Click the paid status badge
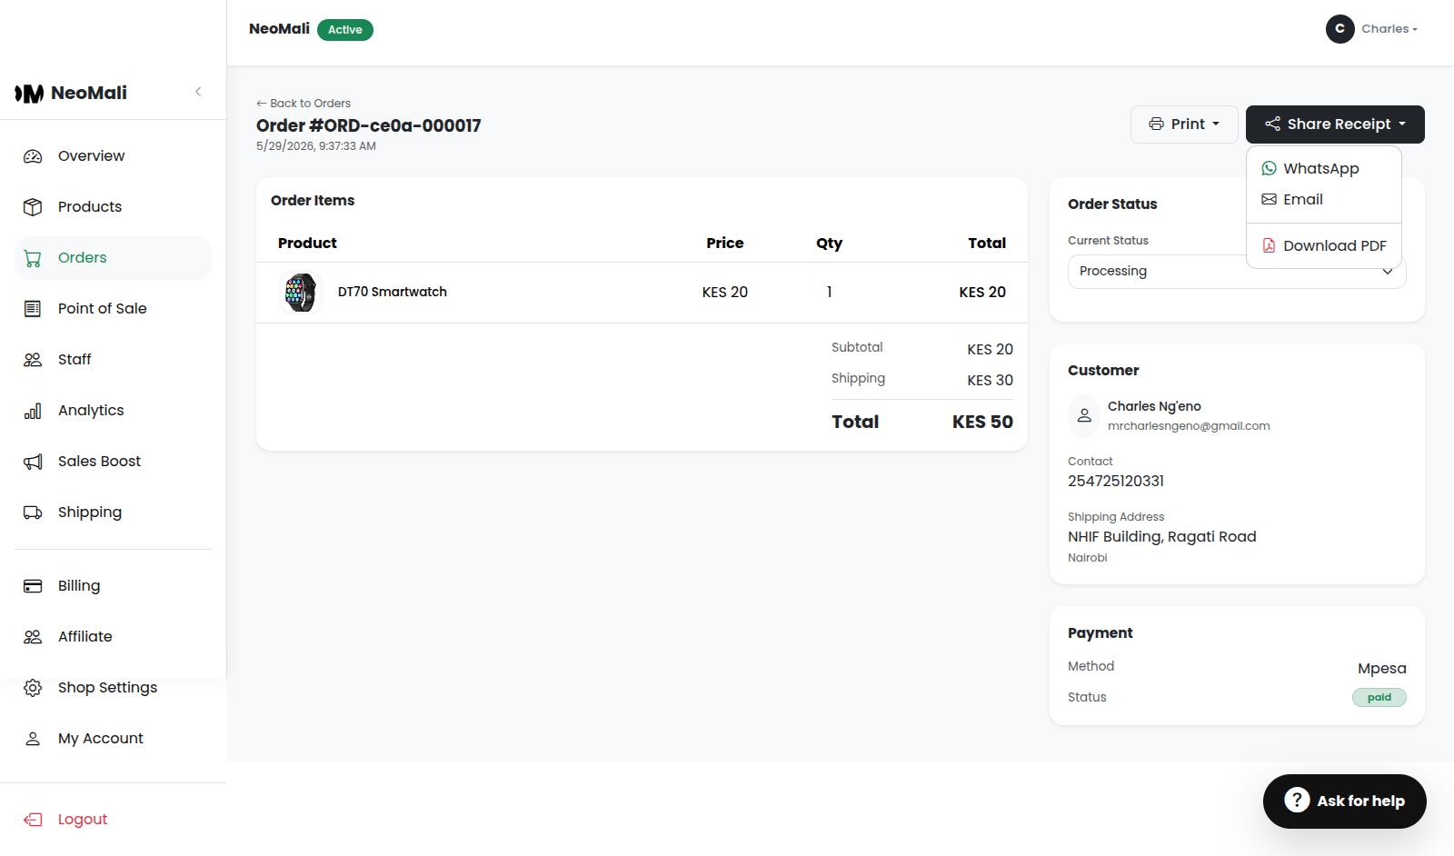 click(x=1379, y=698)
